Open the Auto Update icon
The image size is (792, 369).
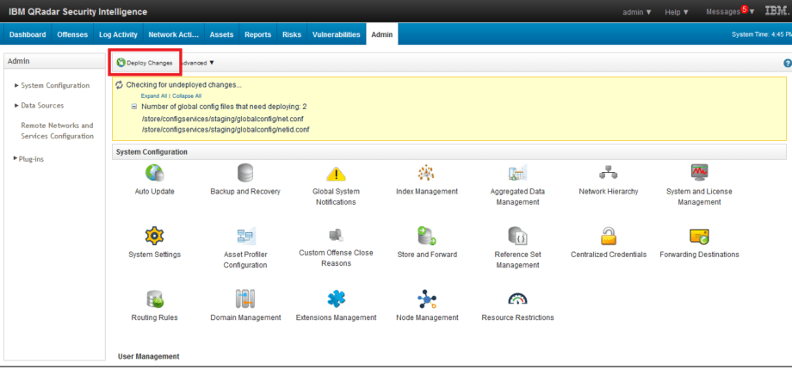(155, 173)
